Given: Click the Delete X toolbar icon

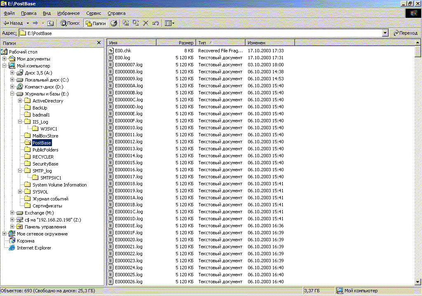Looking at the screenshot, I should (x=145, y=23).
